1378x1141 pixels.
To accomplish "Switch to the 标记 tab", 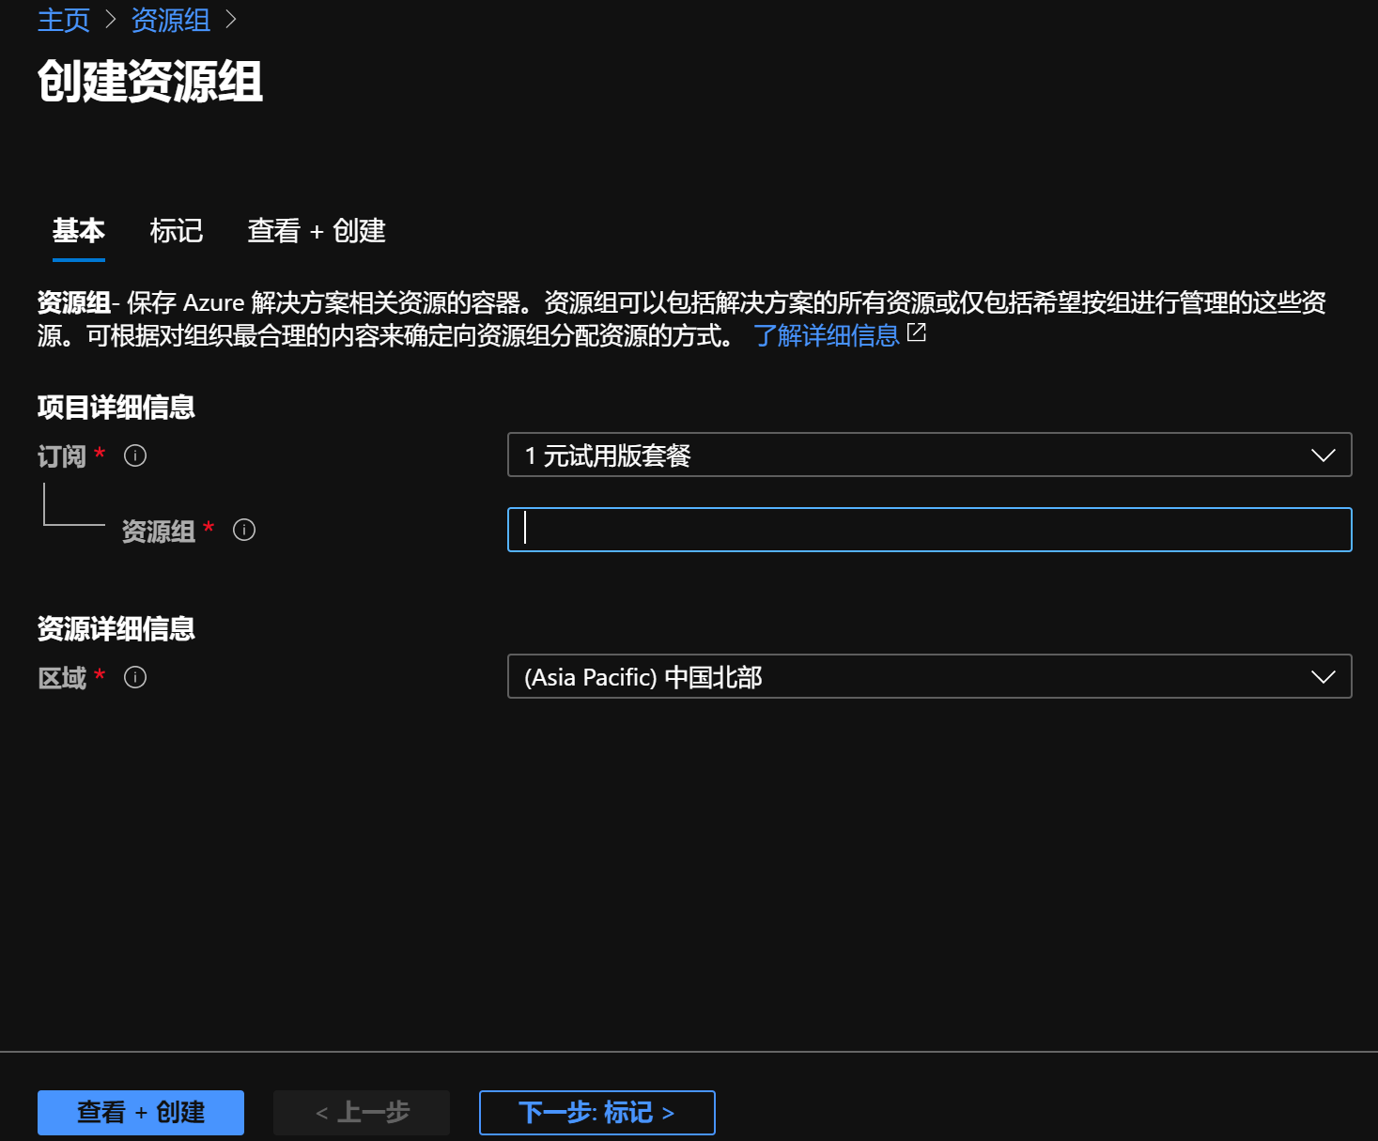I will point(177,230).
